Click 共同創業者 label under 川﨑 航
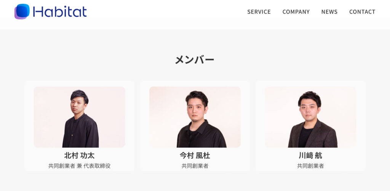The height and width of the screenshot is (191, 390). coord(310,166)
